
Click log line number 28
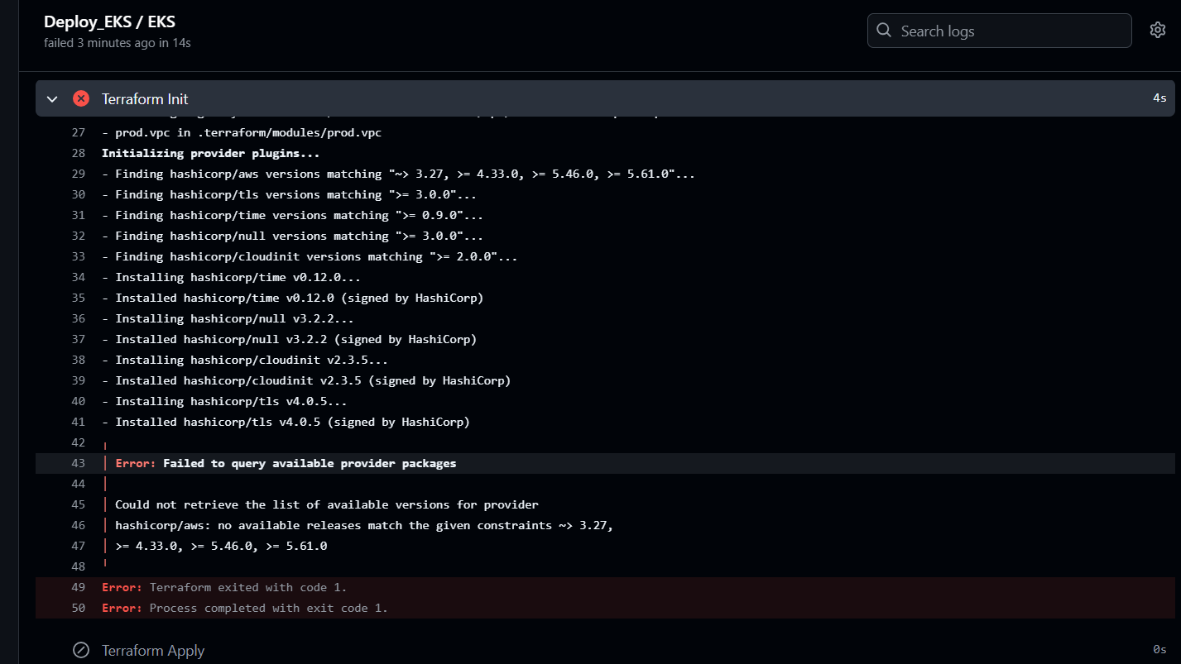pos(79,153)
